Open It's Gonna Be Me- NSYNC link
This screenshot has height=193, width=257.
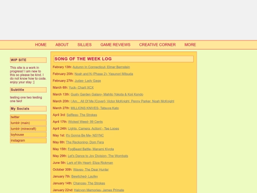(85, 135)
